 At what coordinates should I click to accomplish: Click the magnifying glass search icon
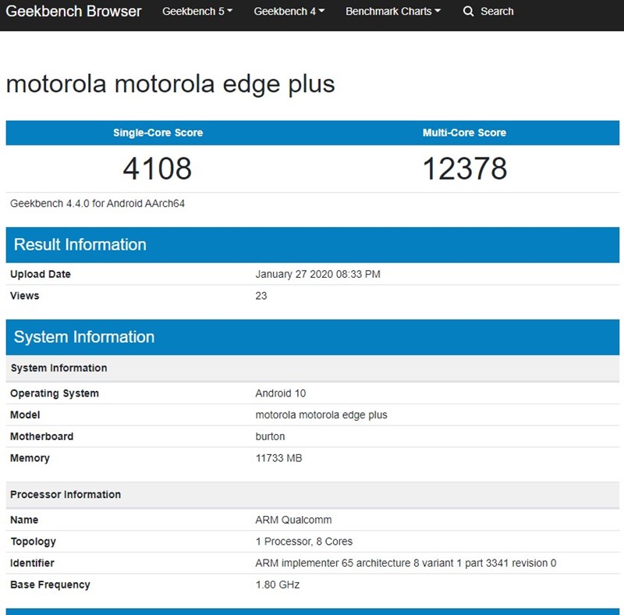click(x=468, y=12)
